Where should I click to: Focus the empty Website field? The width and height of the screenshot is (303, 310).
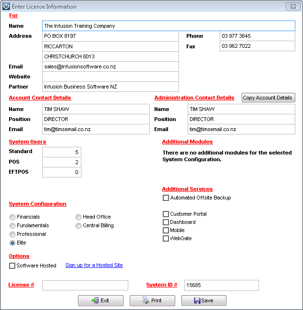[x=111, y=77]
